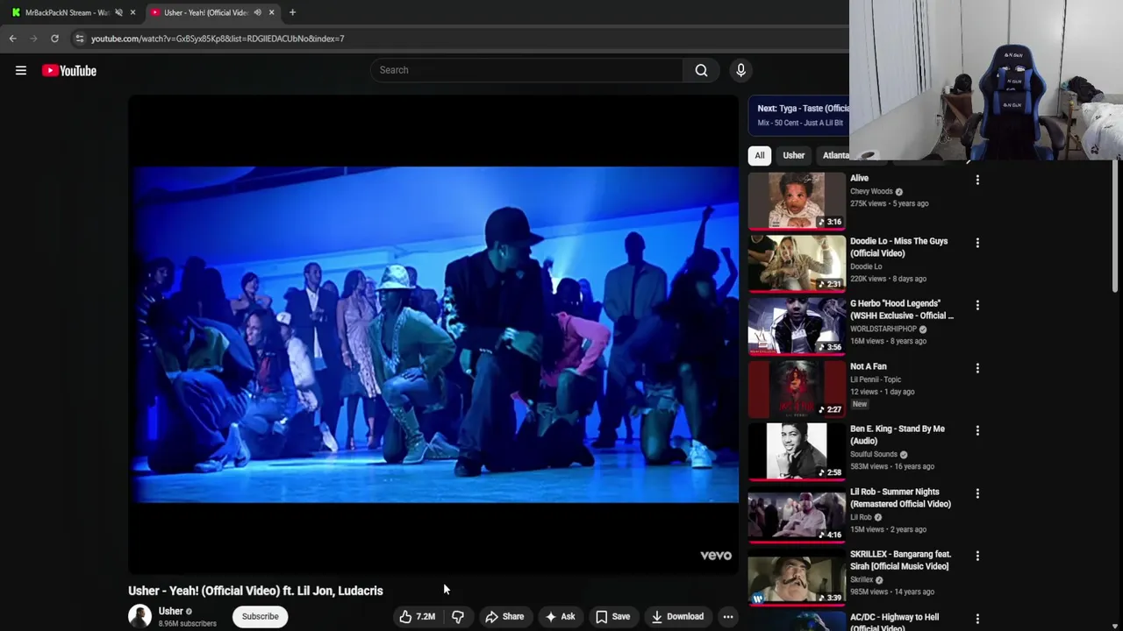Open options for AC/DC Highway to Hell

(977, 619)
